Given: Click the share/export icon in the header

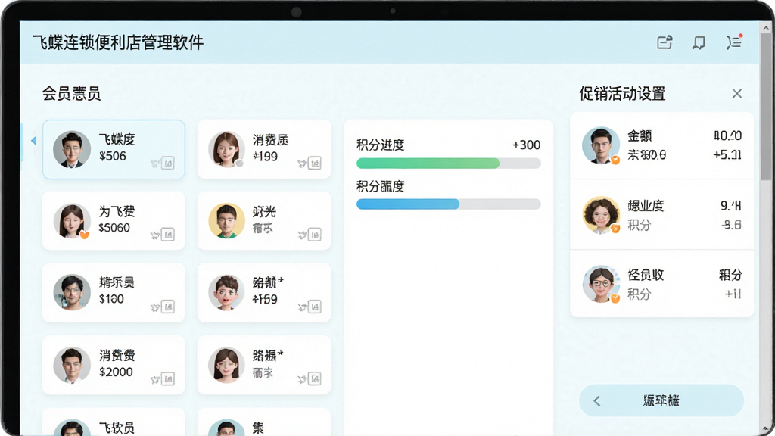Looking at the screenshot, I should [x=665, y=42].
